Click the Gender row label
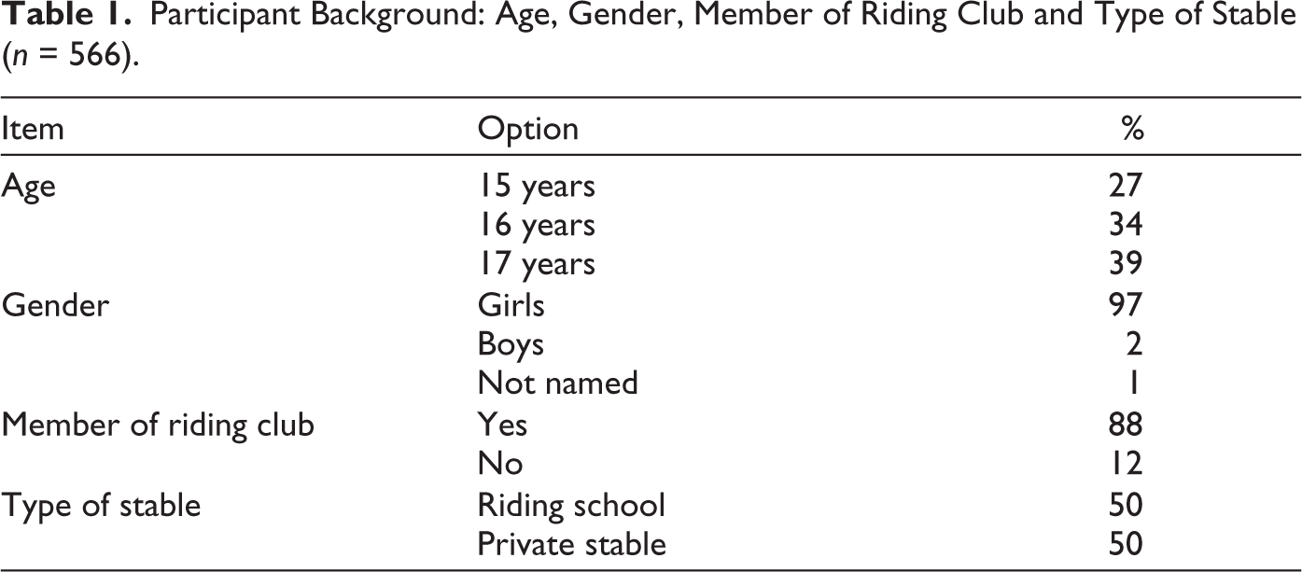The width and height of the screenshot is (1302, 572). coord(55,304)
